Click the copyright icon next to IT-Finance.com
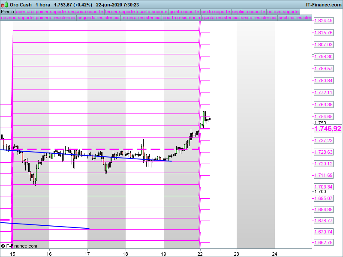 click(x=3, y=246)
